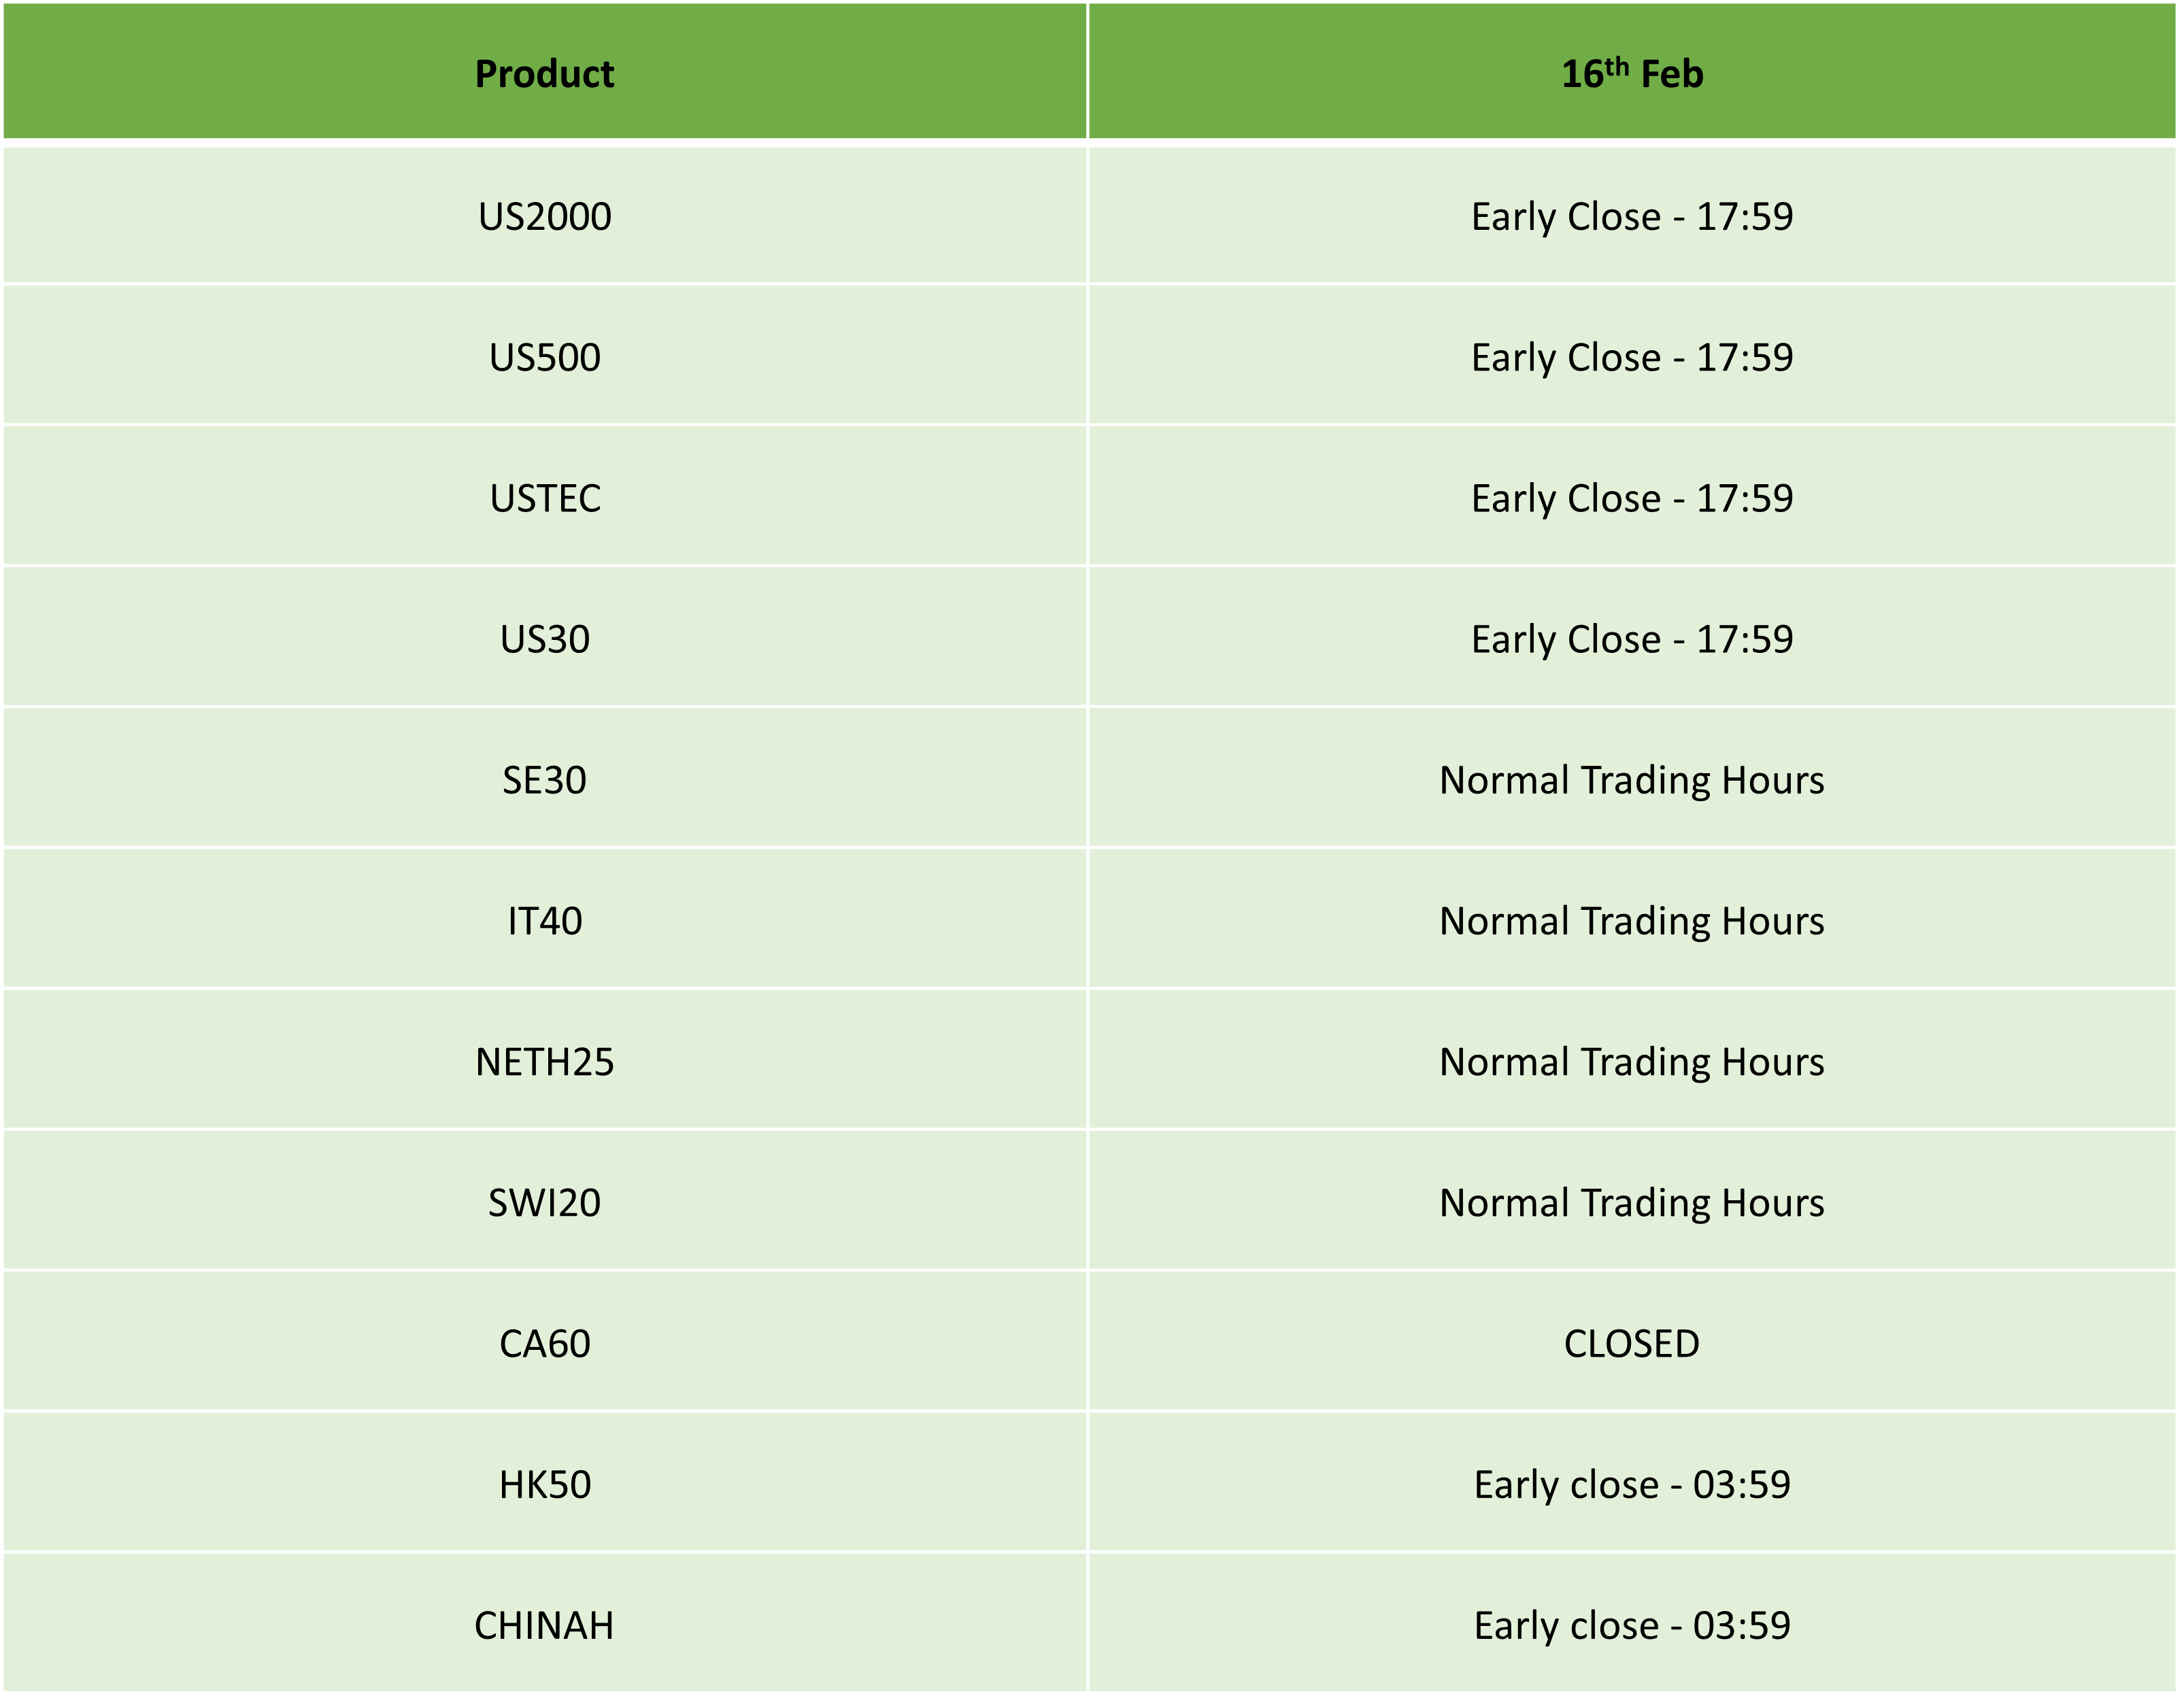Click US2000's Early Close 17:59 cell
2184x1696 pixels.
click(x=1632, y=217)
